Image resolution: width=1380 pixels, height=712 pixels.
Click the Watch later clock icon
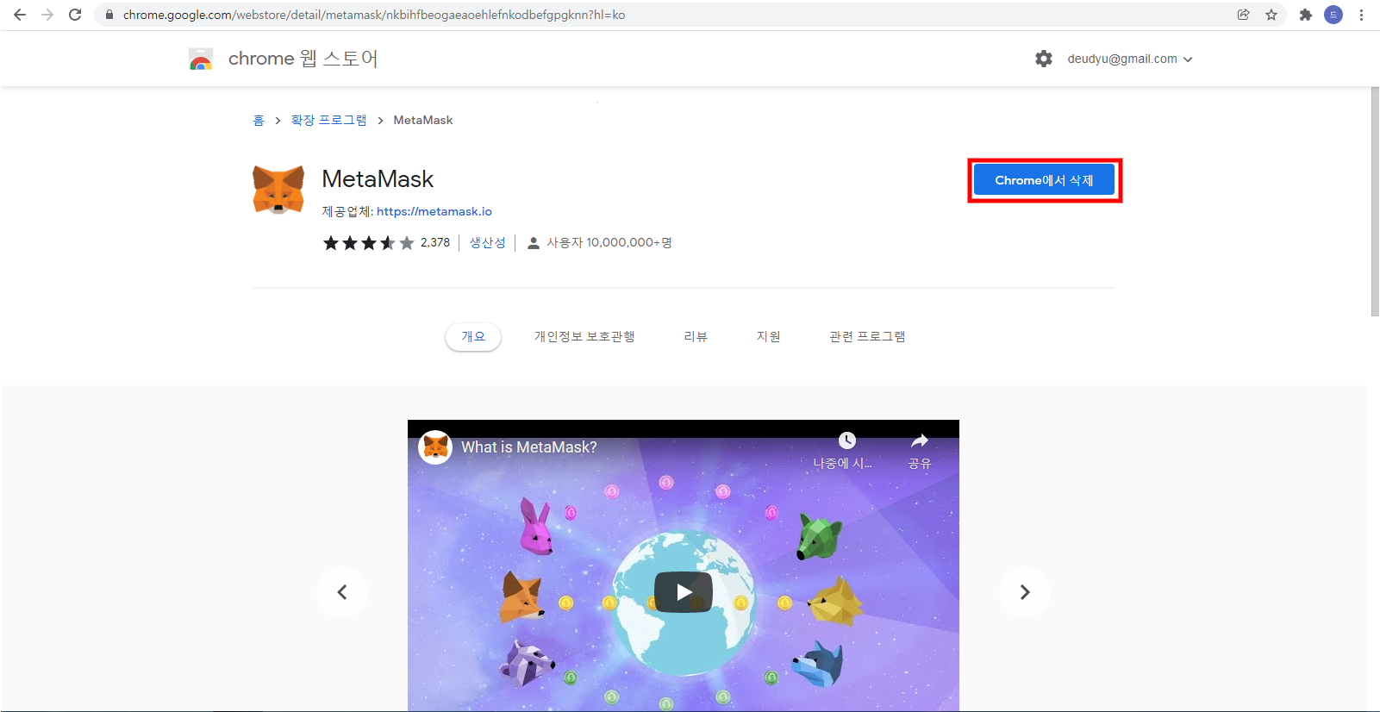(846, 441)
